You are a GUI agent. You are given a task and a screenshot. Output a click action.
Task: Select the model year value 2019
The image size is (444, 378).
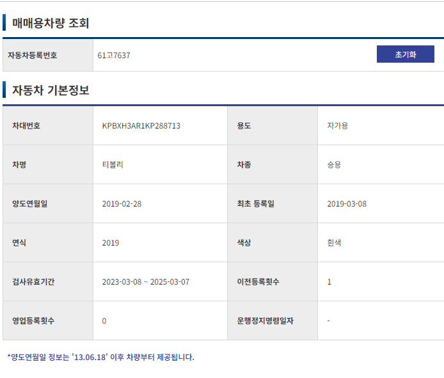[111, 242]
